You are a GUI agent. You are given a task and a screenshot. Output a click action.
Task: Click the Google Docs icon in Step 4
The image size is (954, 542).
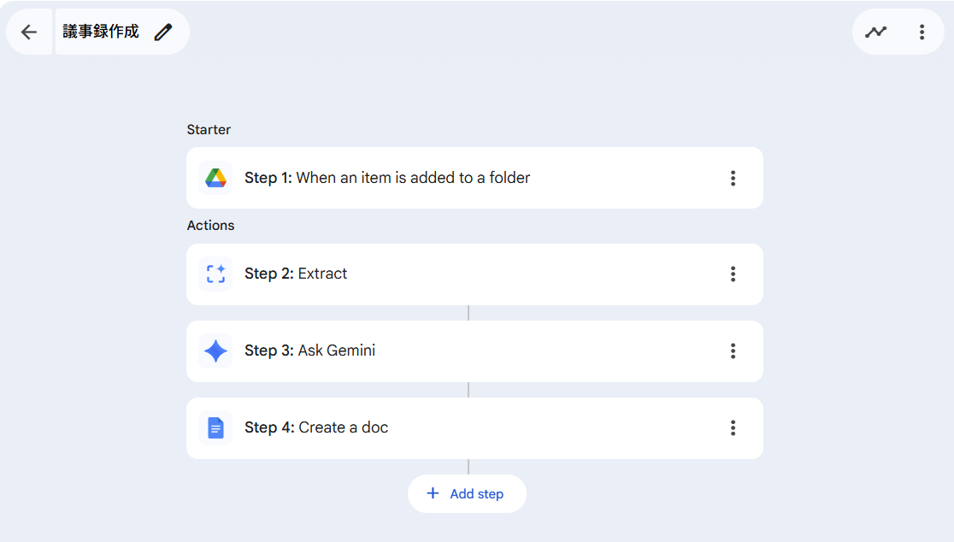click(x=215, y=428)
